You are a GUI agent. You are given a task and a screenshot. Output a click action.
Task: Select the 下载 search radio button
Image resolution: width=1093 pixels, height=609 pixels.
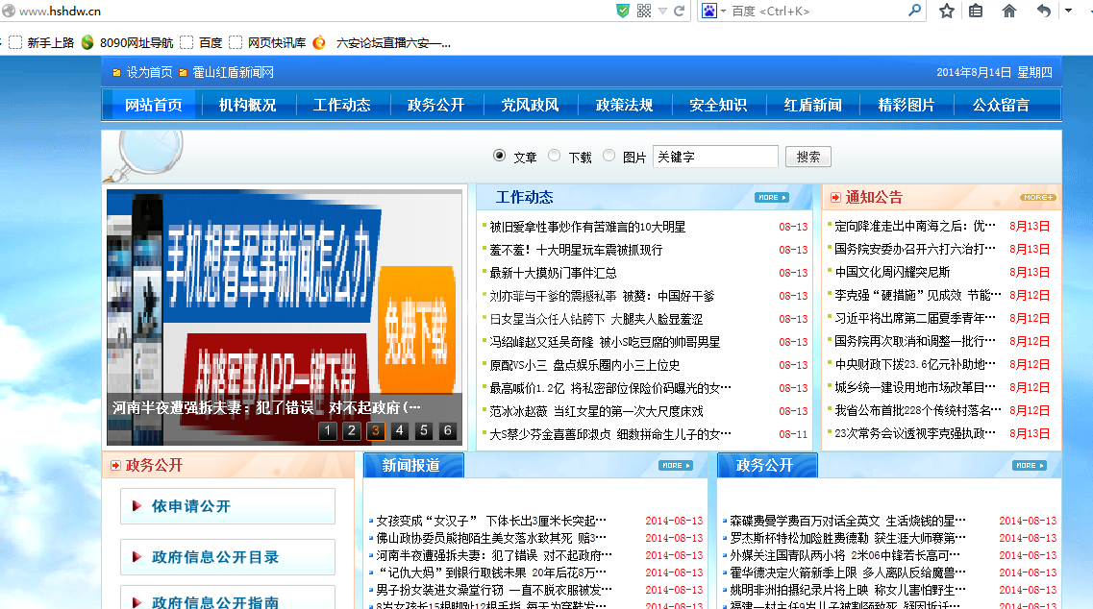(x=554, y=156)
